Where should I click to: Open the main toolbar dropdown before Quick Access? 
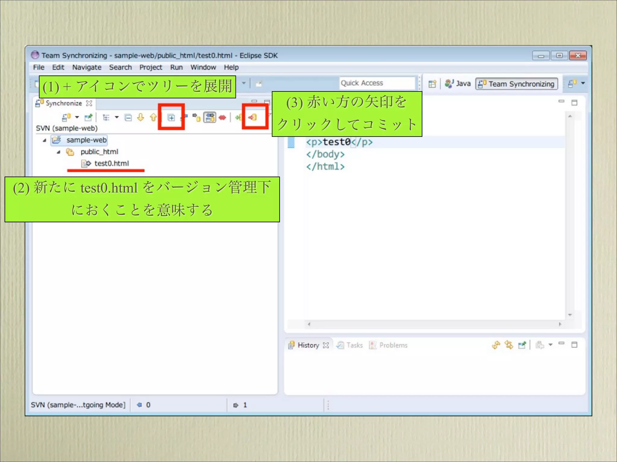[244, 83]
